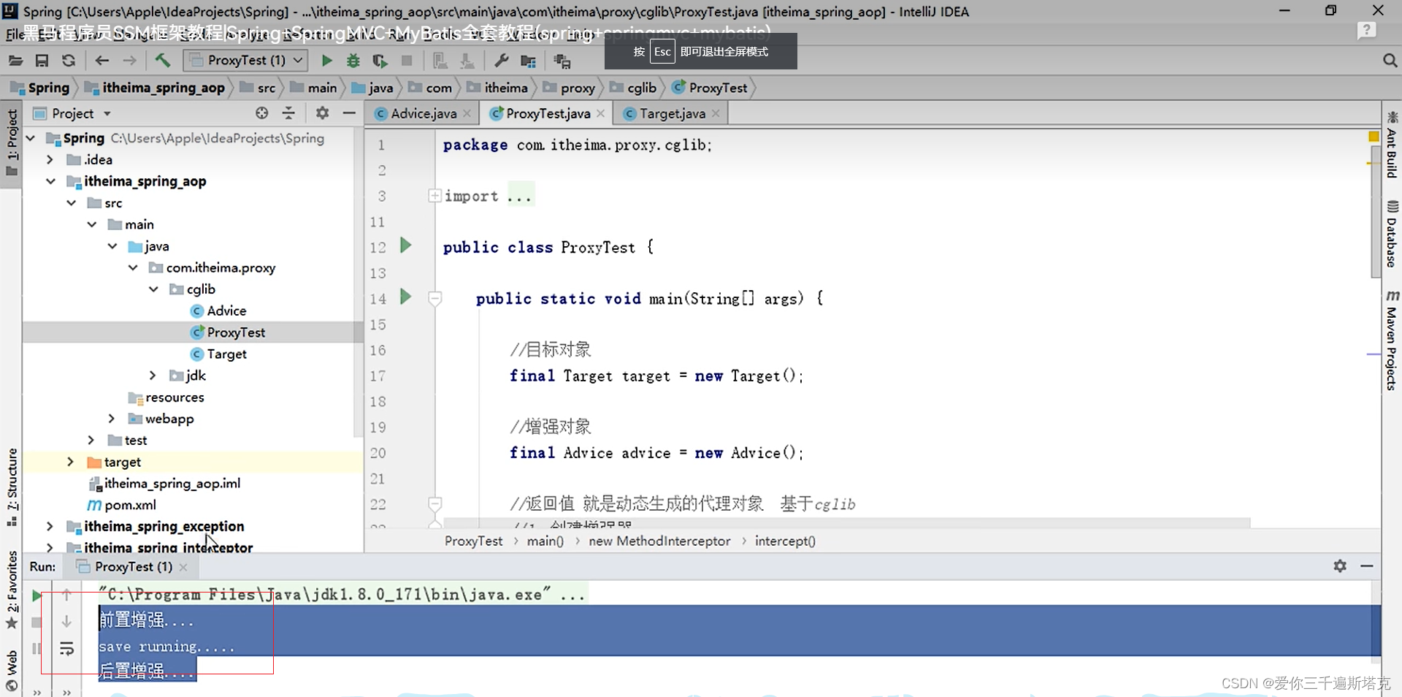Run main from gutter arrow at line 14
1402x697 pixels.
[x=406, y=297]
